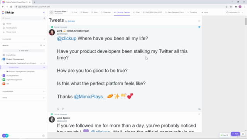Click in the sidebar Search field
The image size is (247, 139).
[22, 18]
